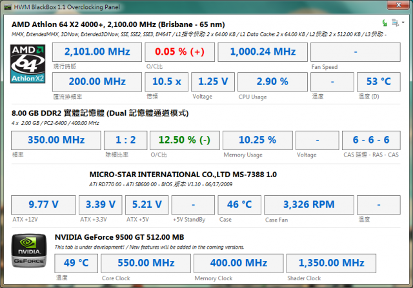Click the 1.25 V CPU voltage value
The width and height of the screenshot is (413, 288).
213,82
